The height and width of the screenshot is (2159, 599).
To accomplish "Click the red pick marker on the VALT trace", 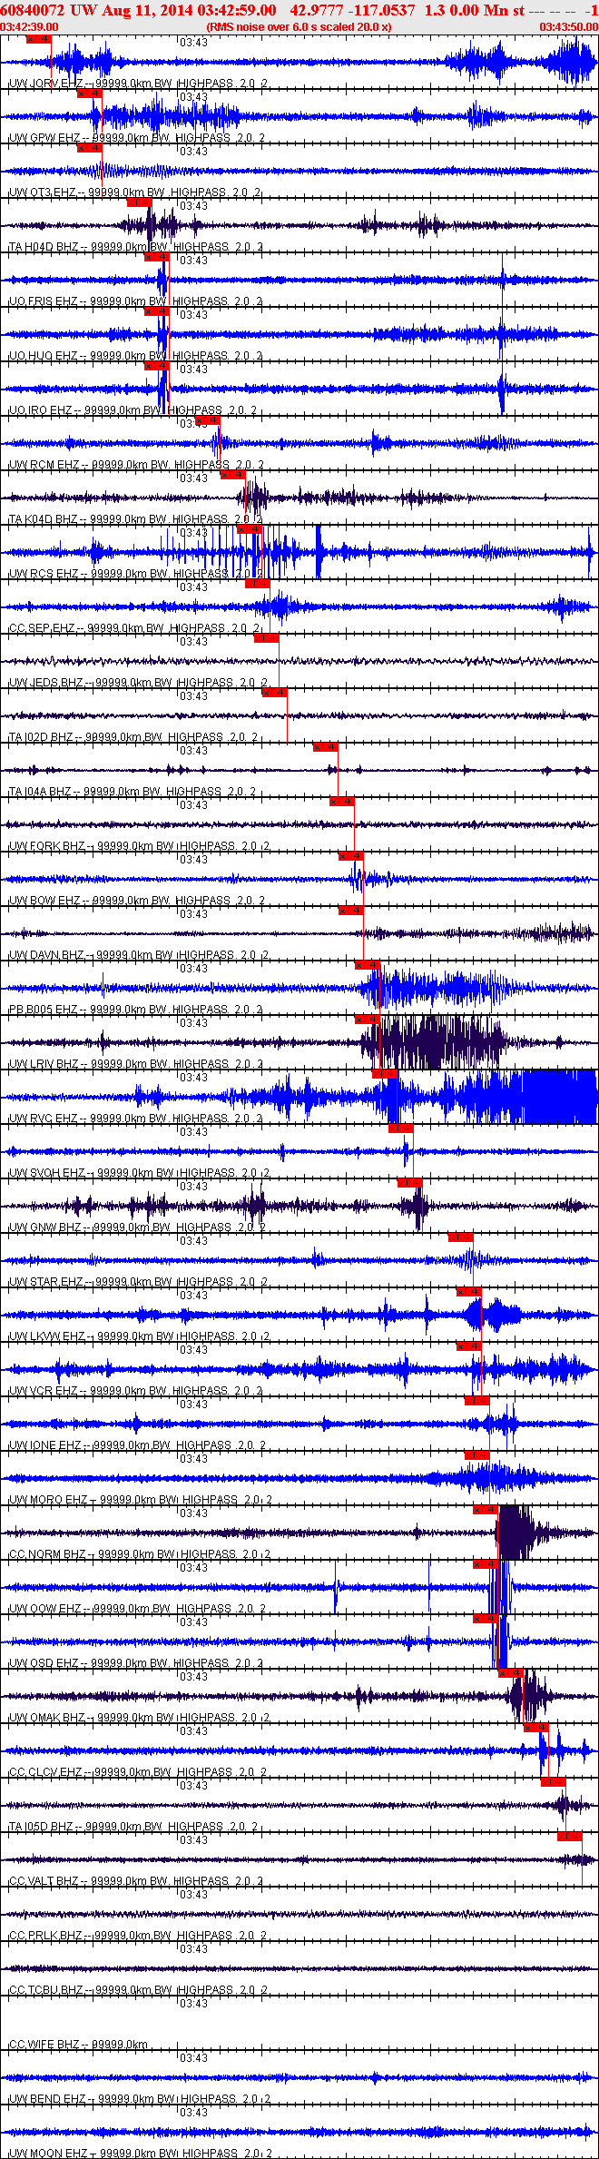I will tap(569, 1837).
